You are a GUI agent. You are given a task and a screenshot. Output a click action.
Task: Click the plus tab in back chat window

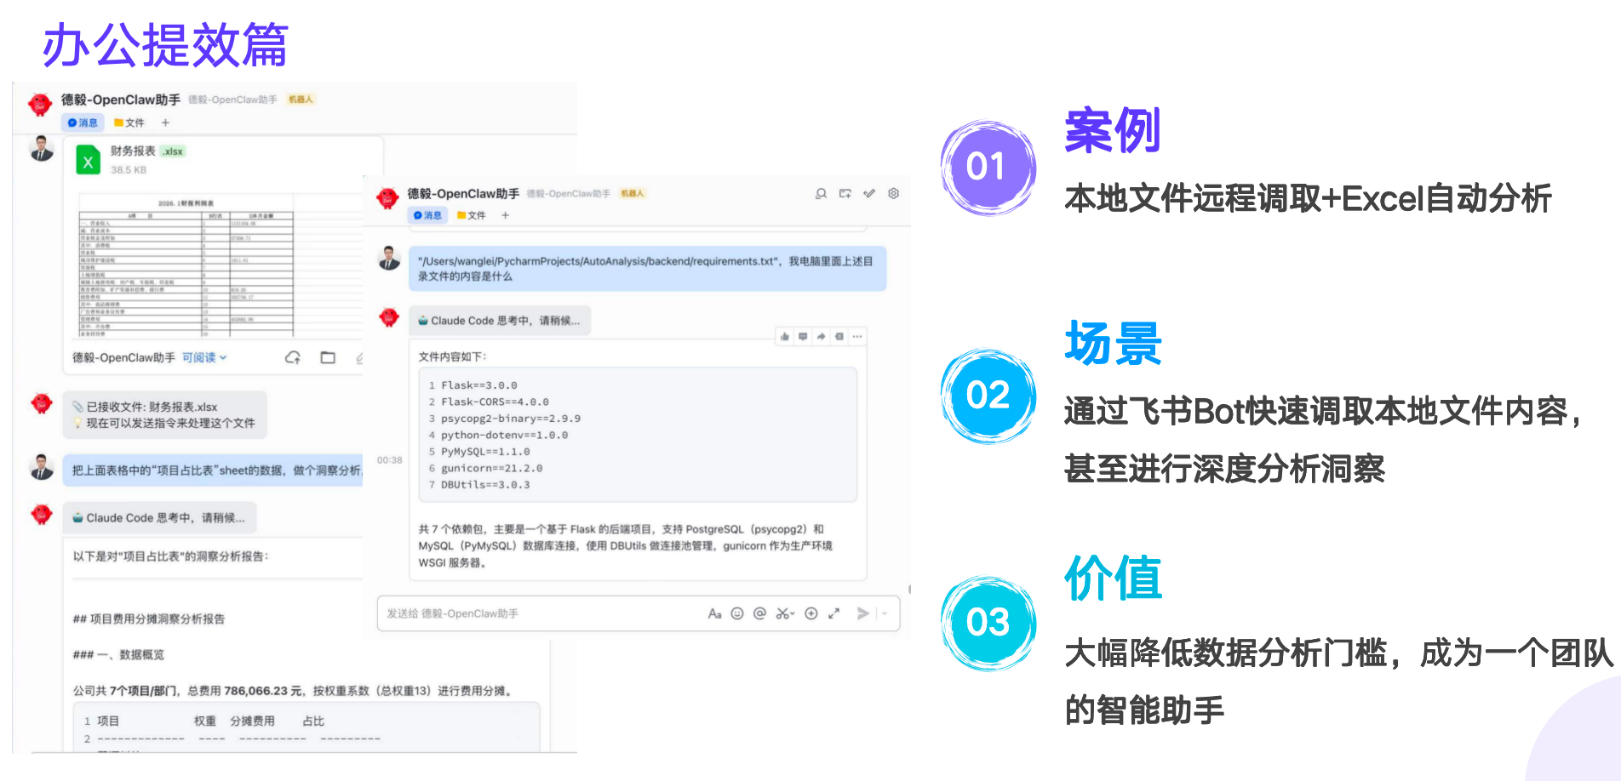[165, 123]
